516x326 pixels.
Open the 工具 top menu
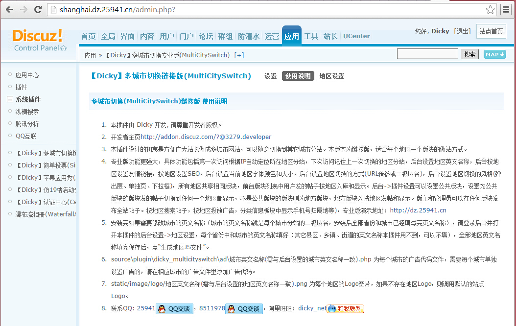coord(311,36)
